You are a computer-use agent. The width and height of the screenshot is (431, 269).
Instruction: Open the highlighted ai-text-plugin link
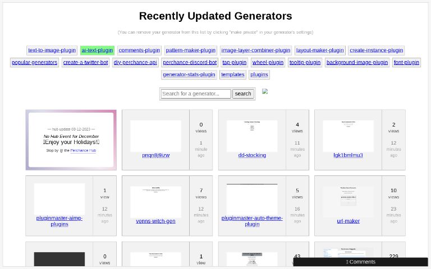click(x=97, y=50)
